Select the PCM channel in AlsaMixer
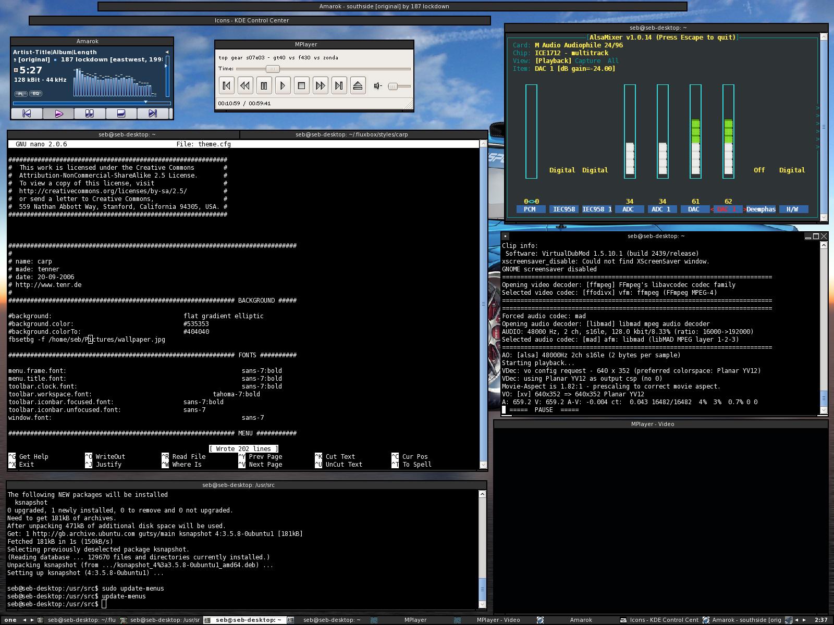The image size is (834, 625). coord(530,209)
